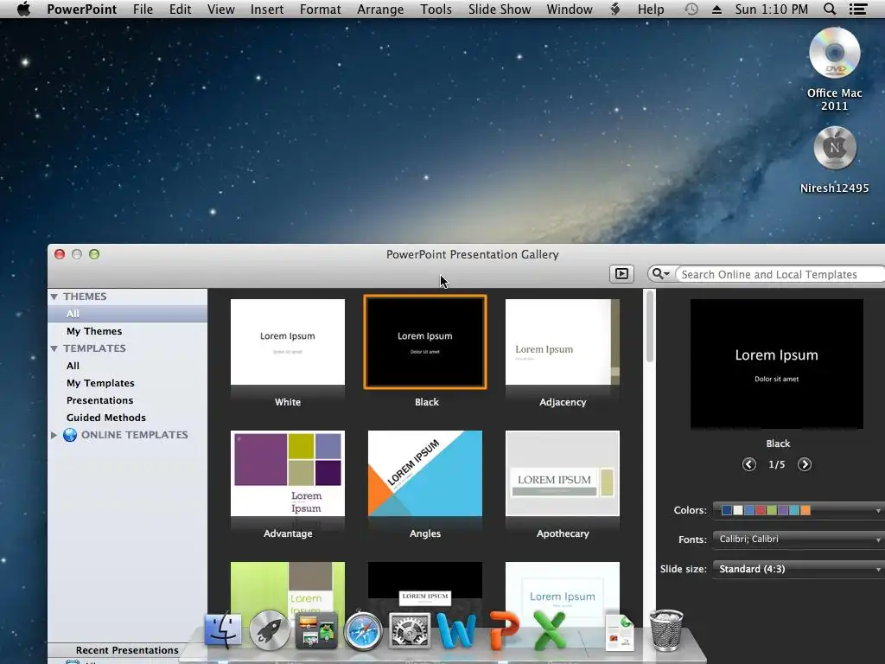Viewport: 885px width, 664px height.
Task: Open the Slide Show menu
Action: tap(500, 9)
